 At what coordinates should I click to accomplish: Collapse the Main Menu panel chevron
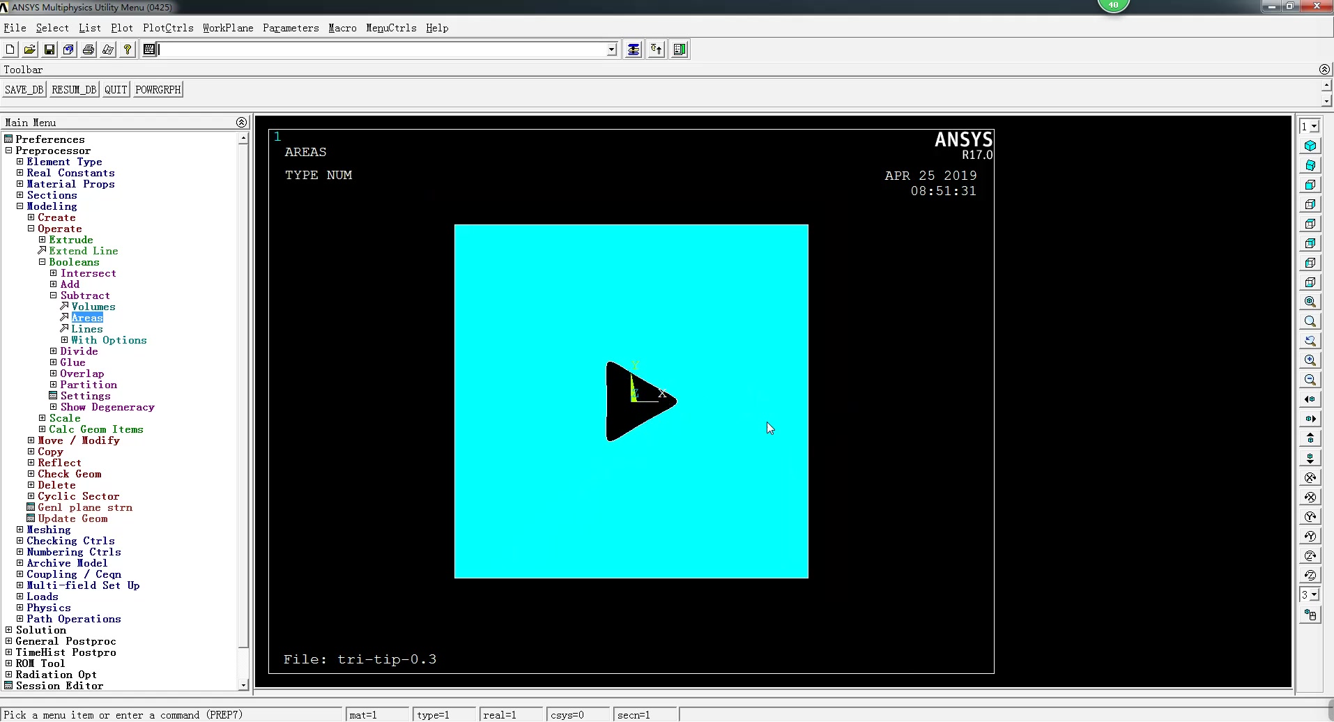pos(242,123)
